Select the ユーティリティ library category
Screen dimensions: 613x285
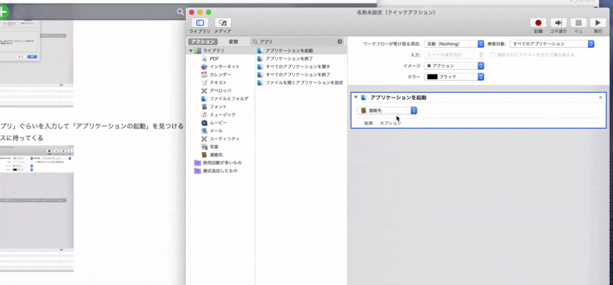[x=219, y=138]
